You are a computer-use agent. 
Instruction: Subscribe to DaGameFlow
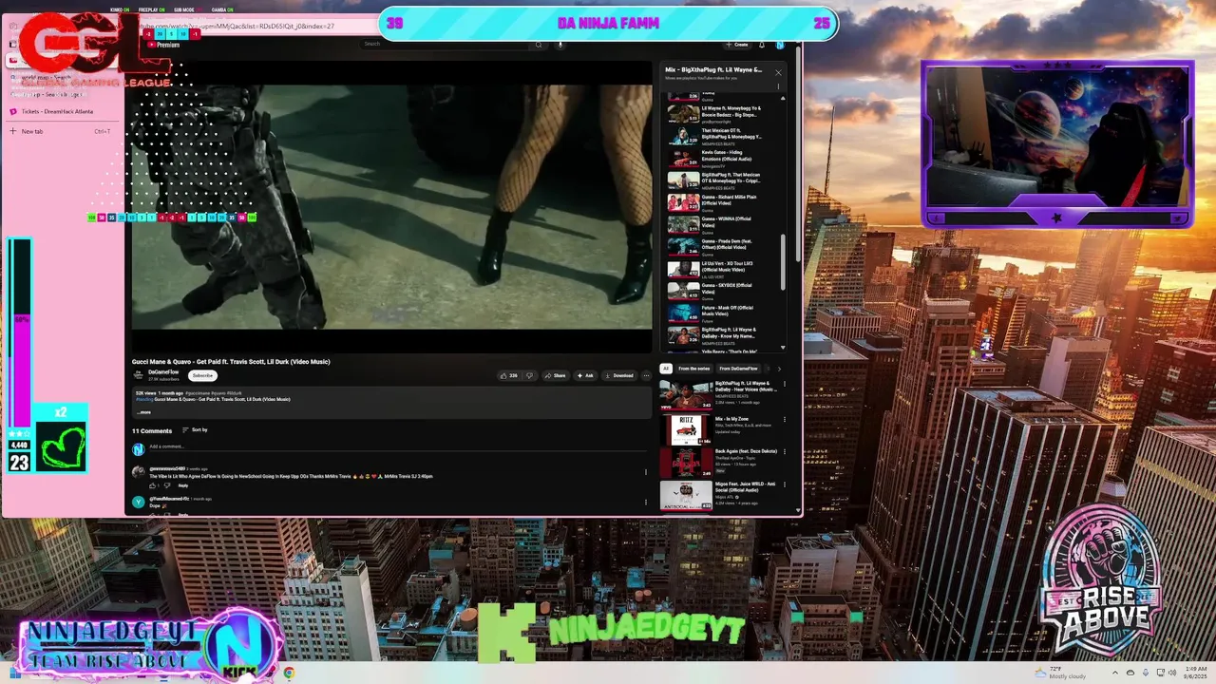[202, 375]
